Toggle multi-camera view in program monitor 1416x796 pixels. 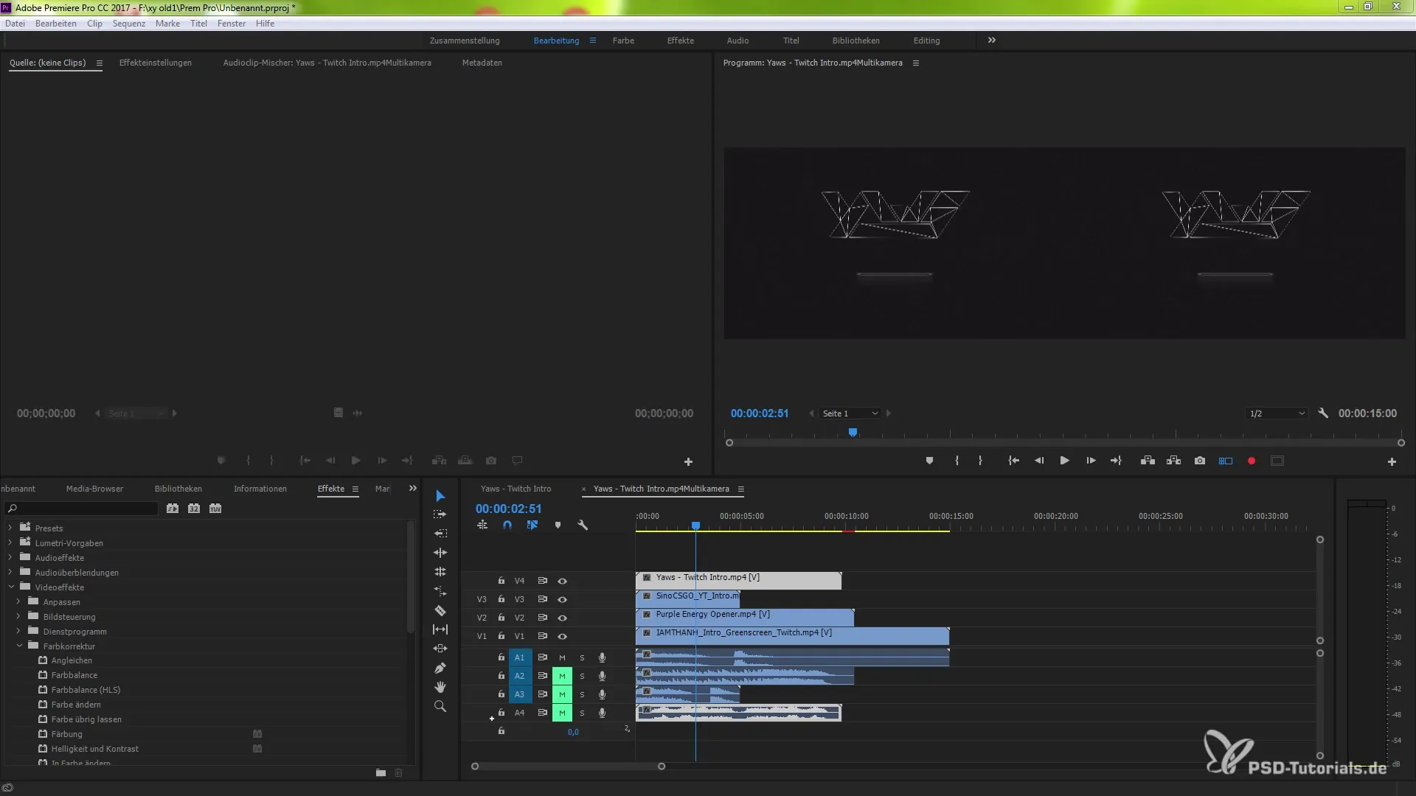1226,461
